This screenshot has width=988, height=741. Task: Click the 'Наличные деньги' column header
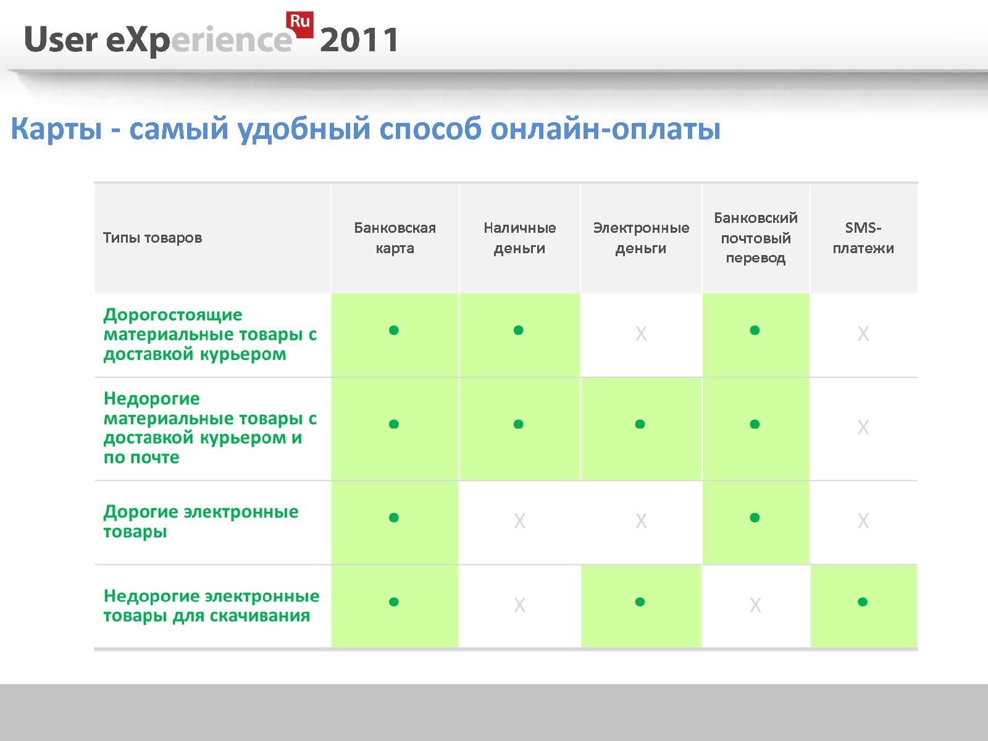tap(519, 238)
